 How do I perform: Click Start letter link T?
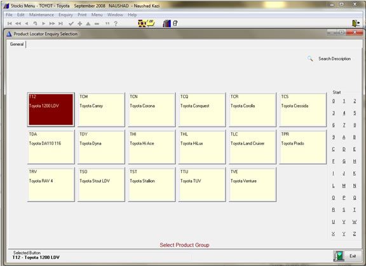coord(355,209)
